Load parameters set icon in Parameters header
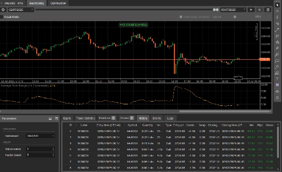 pyautogui.click(x=50, y=118)
